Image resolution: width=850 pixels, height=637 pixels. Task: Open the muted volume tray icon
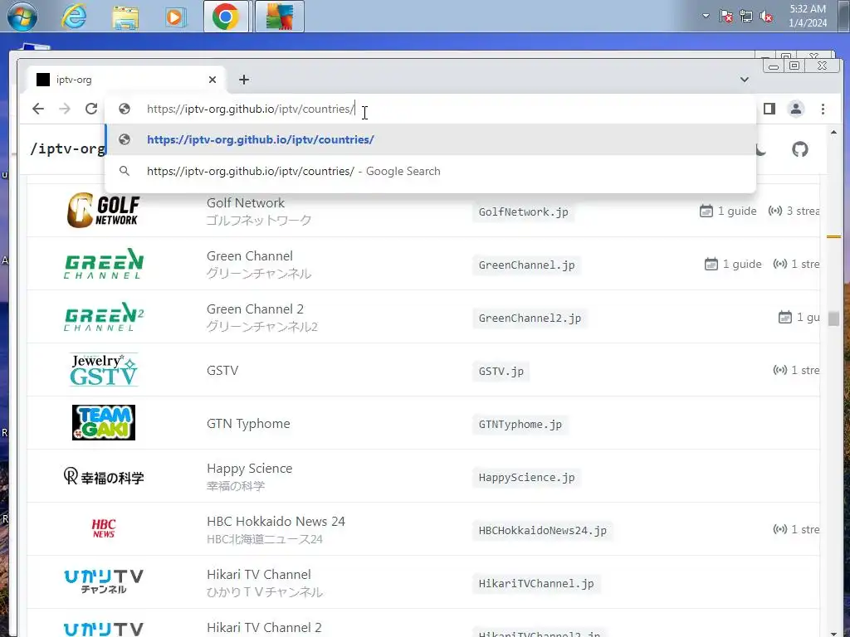(766, 17)
